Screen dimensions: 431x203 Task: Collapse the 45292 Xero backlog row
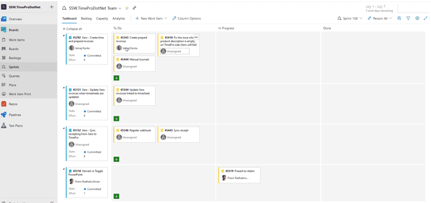(64, 35)
